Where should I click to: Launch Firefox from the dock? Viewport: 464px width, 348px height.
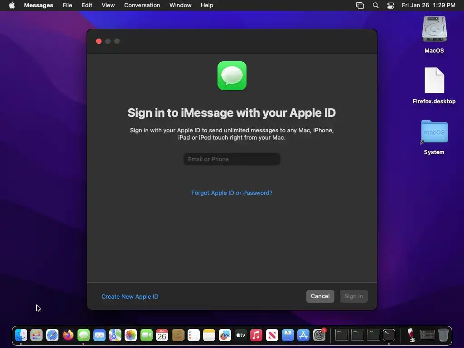tap(68, 335)
